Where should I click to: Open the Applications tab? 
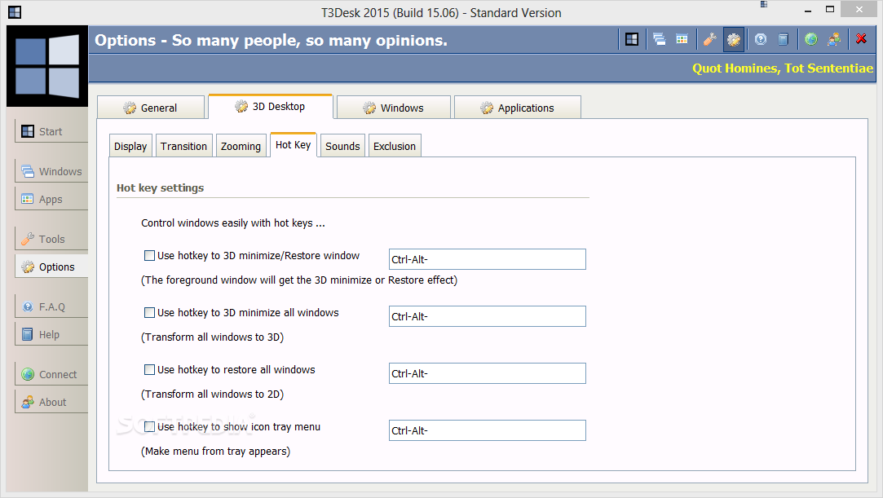coord(518,108)
